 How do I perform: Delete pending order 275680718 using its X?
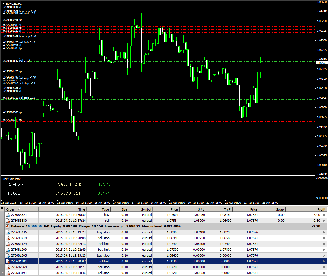pos(324,238)
